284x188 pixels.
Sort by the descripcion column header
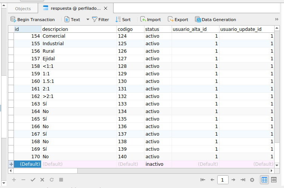click(x=78, y=29)
